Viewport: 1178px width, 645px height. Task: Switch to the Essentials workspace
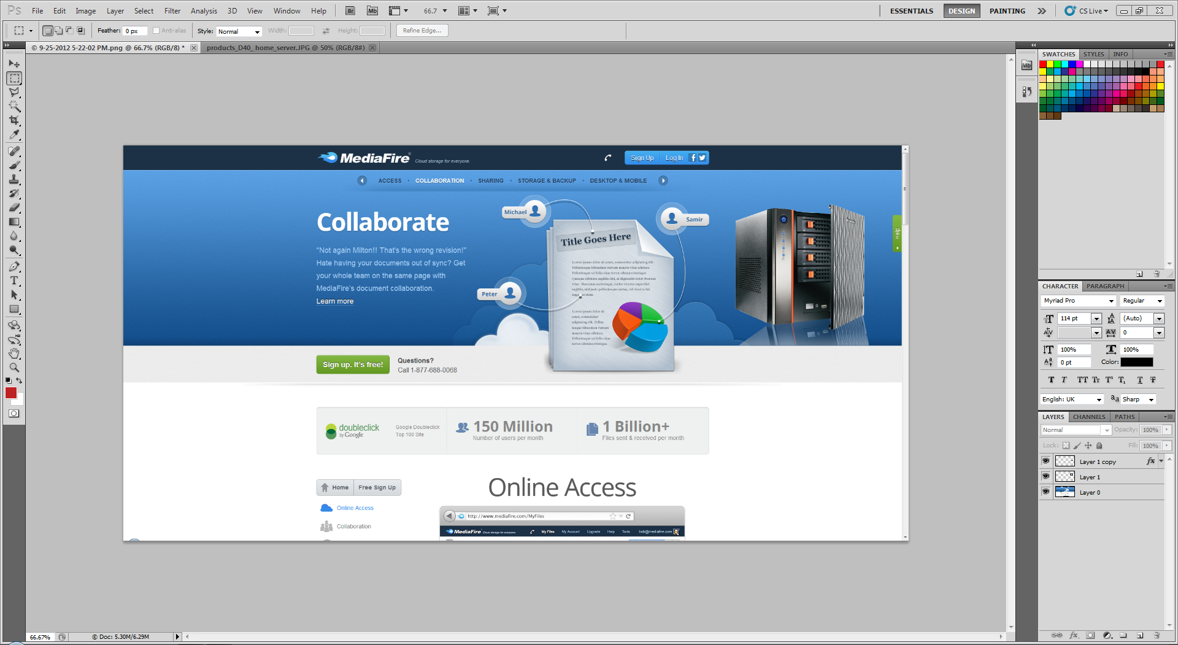coord(911,11)
